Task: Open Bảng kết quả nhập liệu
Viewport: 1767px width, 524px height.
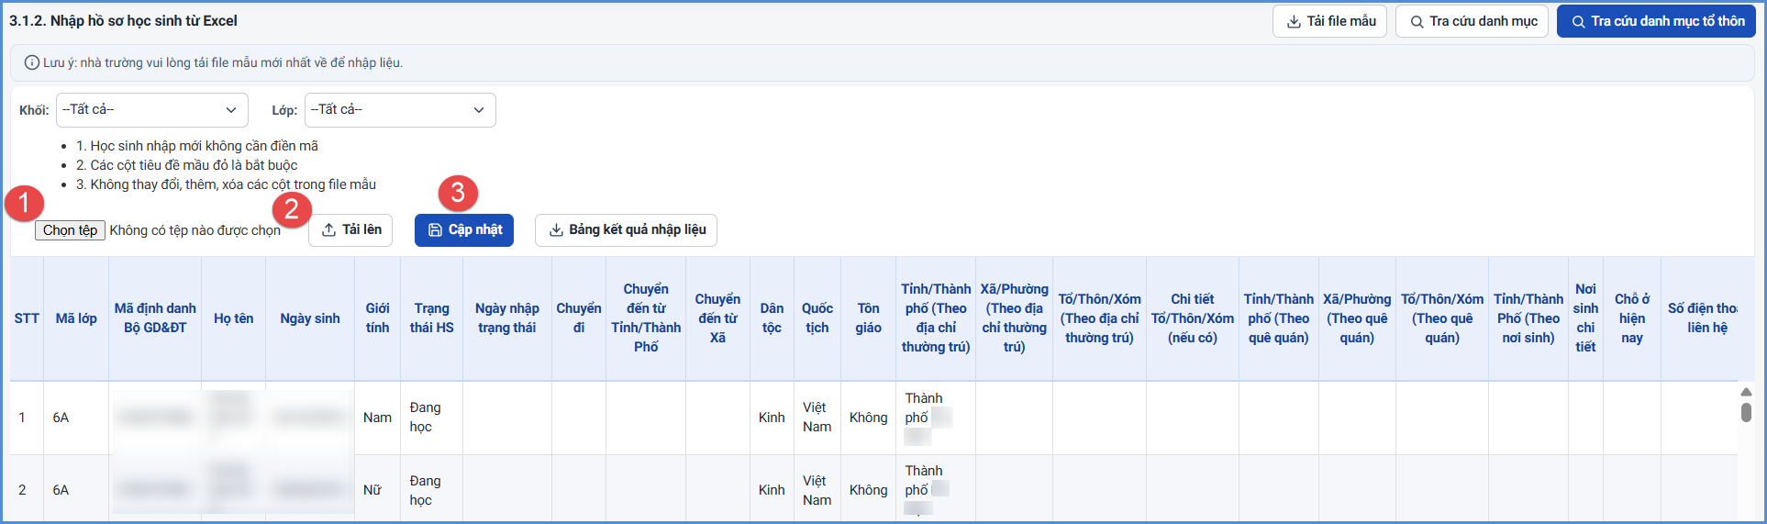Action: click(x=626, y=230)
